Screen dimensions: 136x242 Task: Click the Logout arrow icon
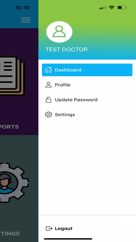pyautogui.click(x=49, y=228)
